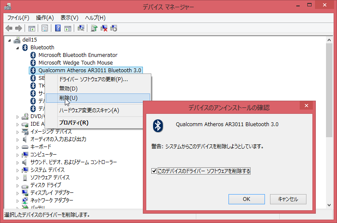Click the ネットワーク アダプター icon
Screen dimensions: 337x223
point(25,200)
